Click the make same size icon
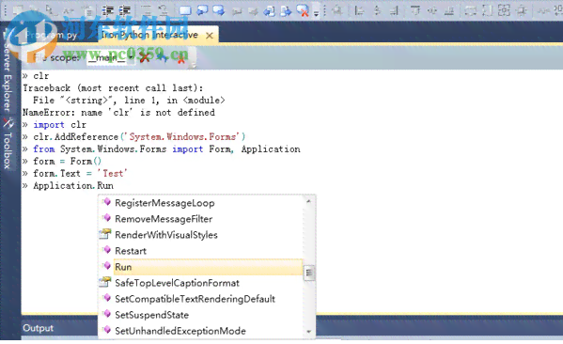 point(504,10)
